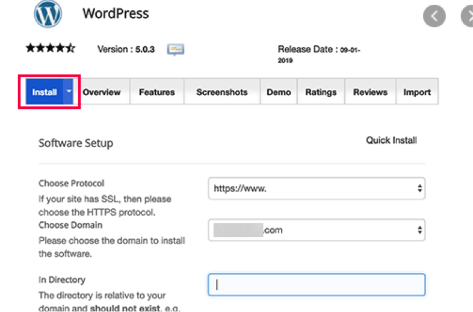Screen dimensions: 473x312
Task: Click the WordPress title text
Action: 116,14
